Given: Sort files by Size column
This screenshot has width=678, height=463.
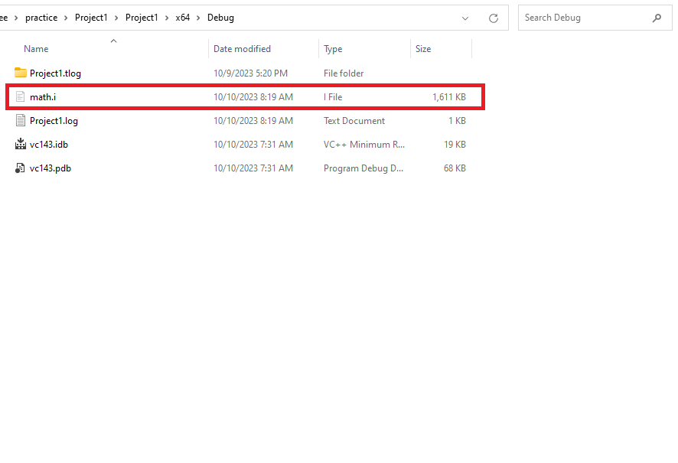Looking at the screenshot, I should click(423, 49).
